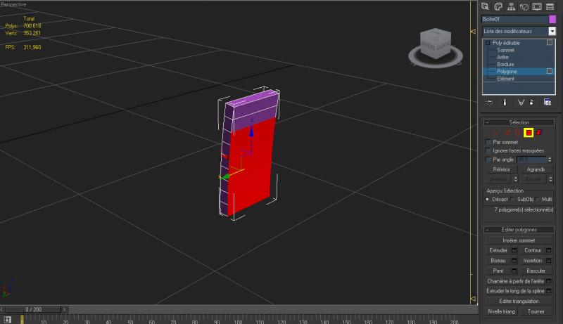Click the Extruder button
Screen dimensions: 563x324
tap(498, 250)
